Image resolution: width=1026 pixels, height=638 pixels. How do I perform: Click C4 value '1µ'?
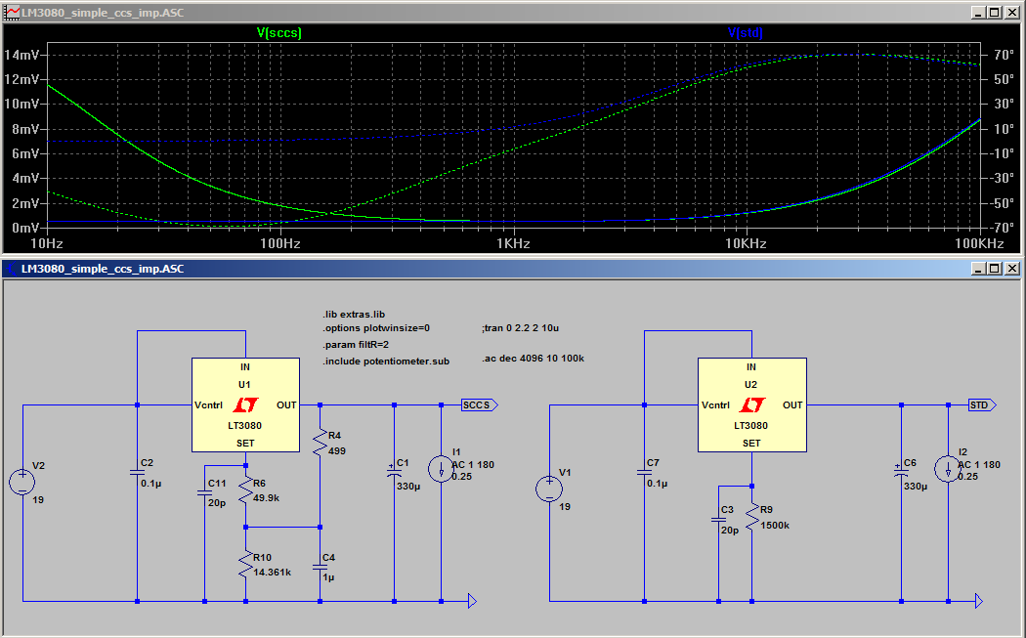pos(328,577)
